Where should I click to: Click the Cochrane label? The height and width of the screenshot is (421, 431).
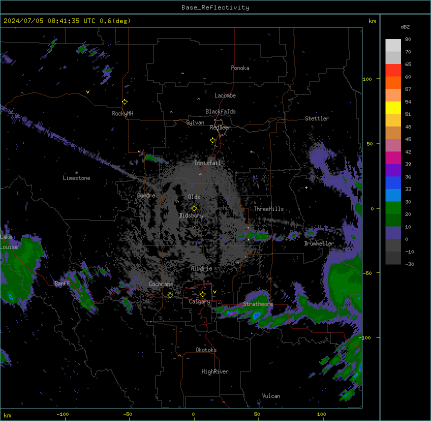[161, 284]
